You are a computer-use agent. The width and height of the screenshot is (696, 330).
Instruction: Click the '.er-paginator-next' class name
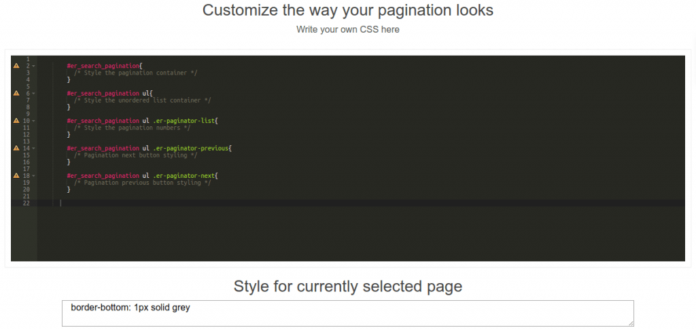(184, 176)
